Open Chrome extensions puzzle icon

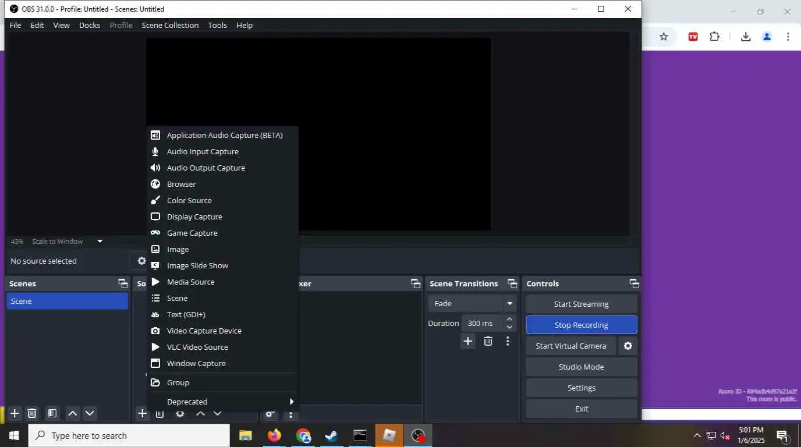point(715,37)
